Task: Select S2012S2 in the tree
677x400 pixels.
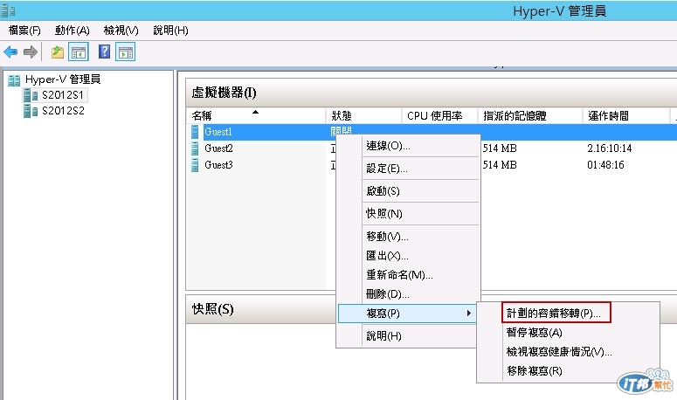Action: click(x=63, y=111)
